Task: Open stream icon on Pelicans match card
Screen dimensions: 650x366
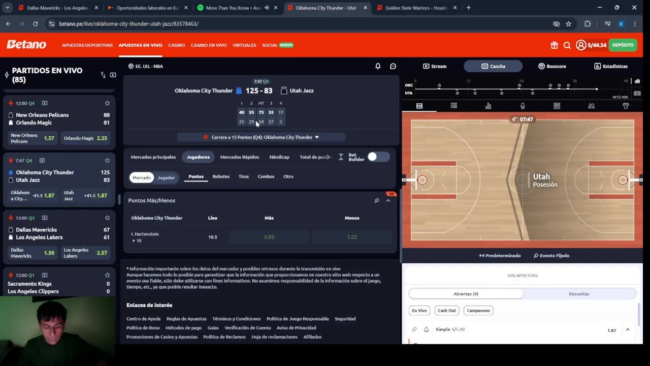Action: pos(44,103)
